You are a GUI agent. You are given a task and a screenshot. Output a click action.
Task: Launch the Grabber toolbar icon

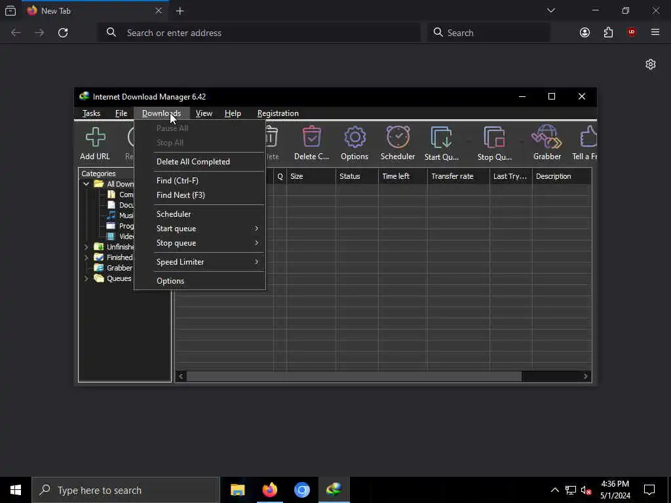[x=546, y=137]
